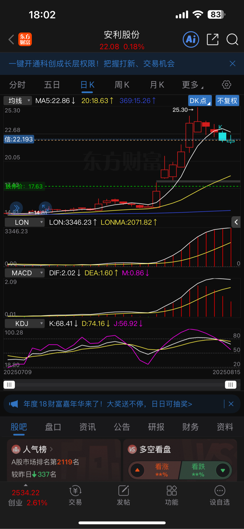
Task: Open the LON indicator dropdown
Action: [24, 222]
